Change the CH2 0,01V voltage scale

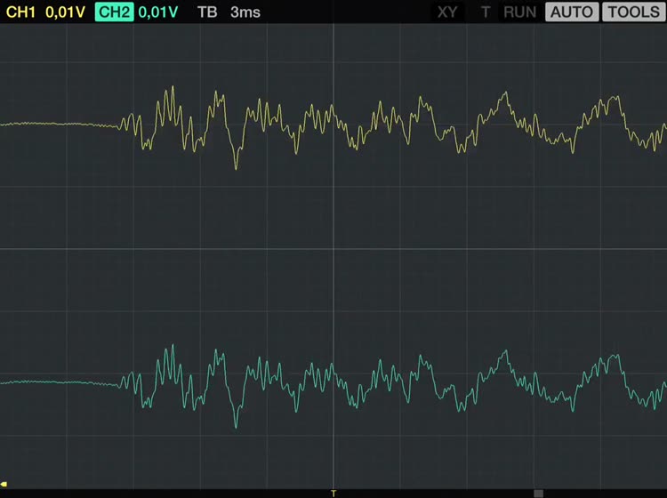click(x=157, y=12)
